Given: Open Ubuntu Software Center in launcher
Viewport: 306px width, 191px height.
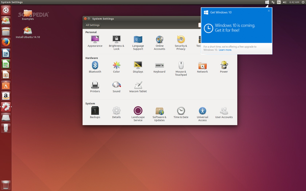Looking at the screenshot, I should coord(6,85).
